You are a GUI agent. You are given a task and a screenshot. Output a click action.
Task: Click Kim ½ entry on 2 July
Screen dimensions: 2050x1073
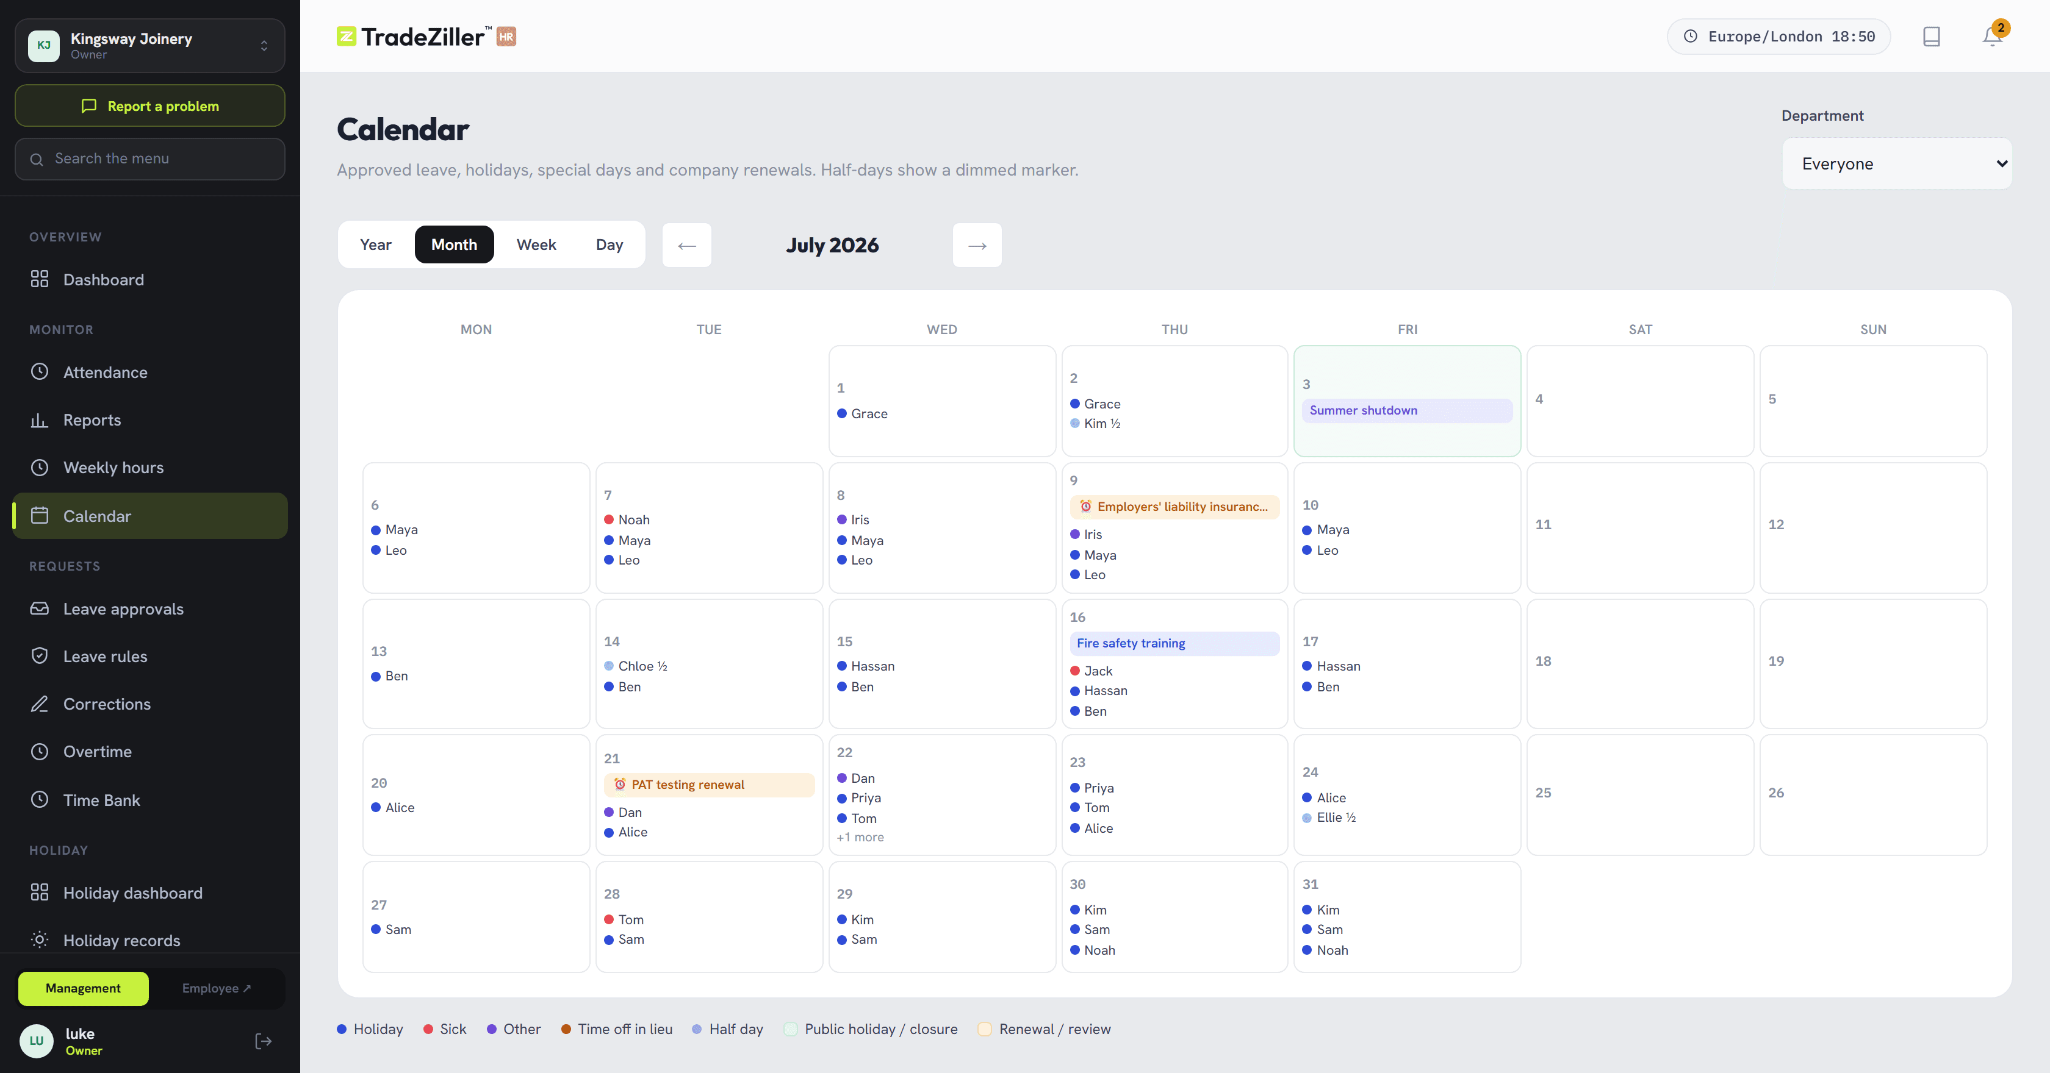(1095, 423)
